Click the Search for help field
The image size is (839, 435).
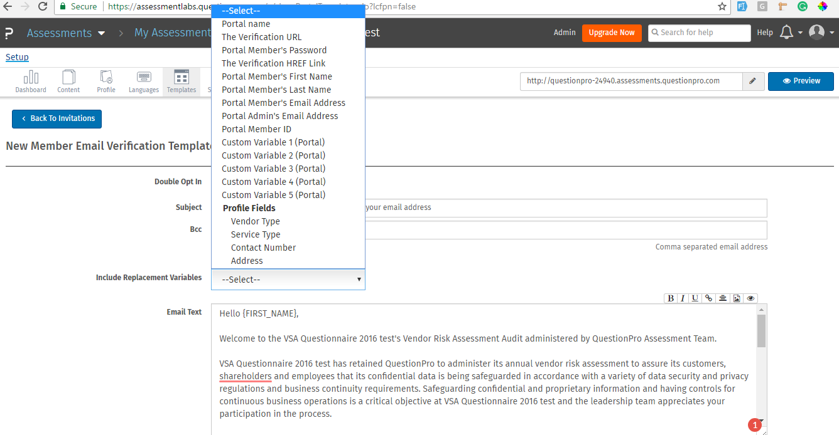coord(699,33)
